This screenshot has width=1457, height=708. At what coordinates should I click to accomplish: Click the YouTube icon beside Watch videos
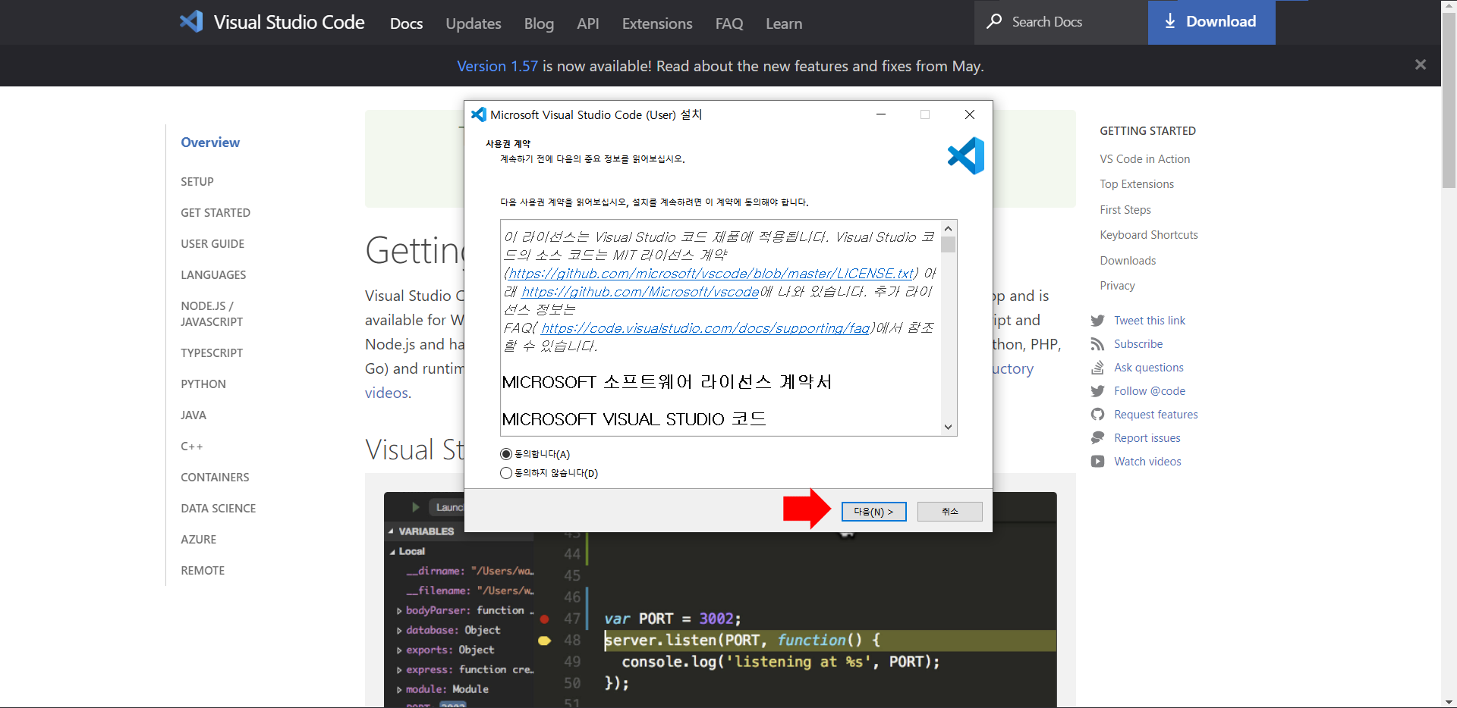pos(1097,462)
